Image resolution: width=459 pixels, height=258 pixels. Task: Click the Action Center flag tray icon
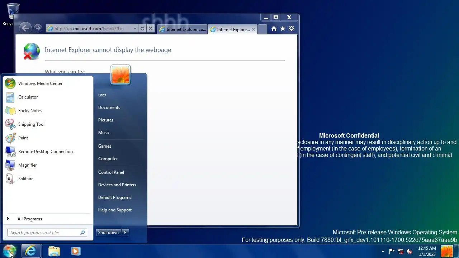coord(392,251)
